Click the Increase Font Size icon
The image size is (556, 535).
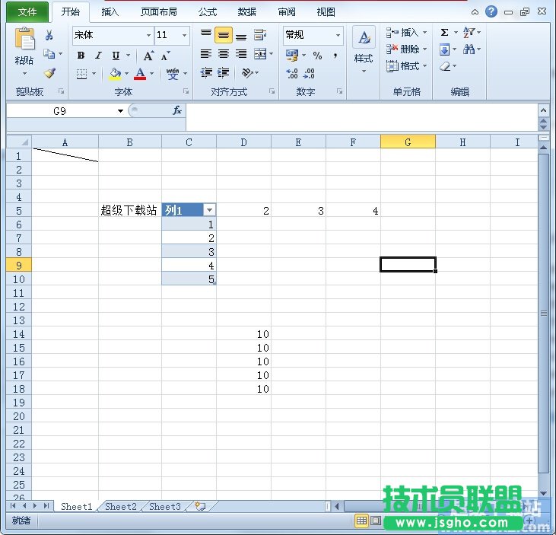click(x=148, y=56)
